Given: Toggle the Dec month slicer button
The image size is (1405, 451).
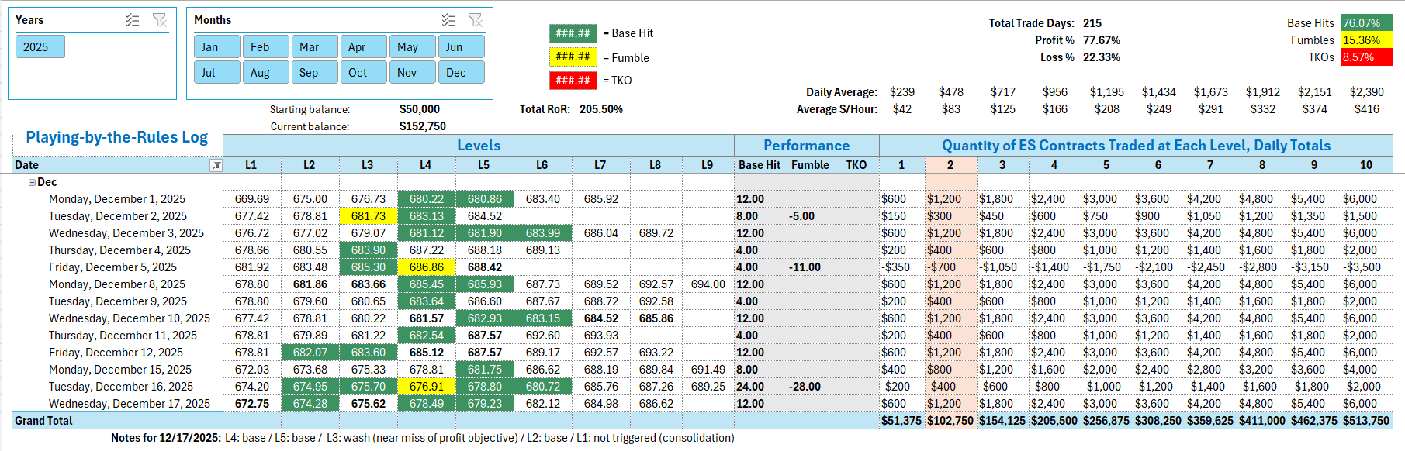Looking at the screenshot, I should point(461,73).
